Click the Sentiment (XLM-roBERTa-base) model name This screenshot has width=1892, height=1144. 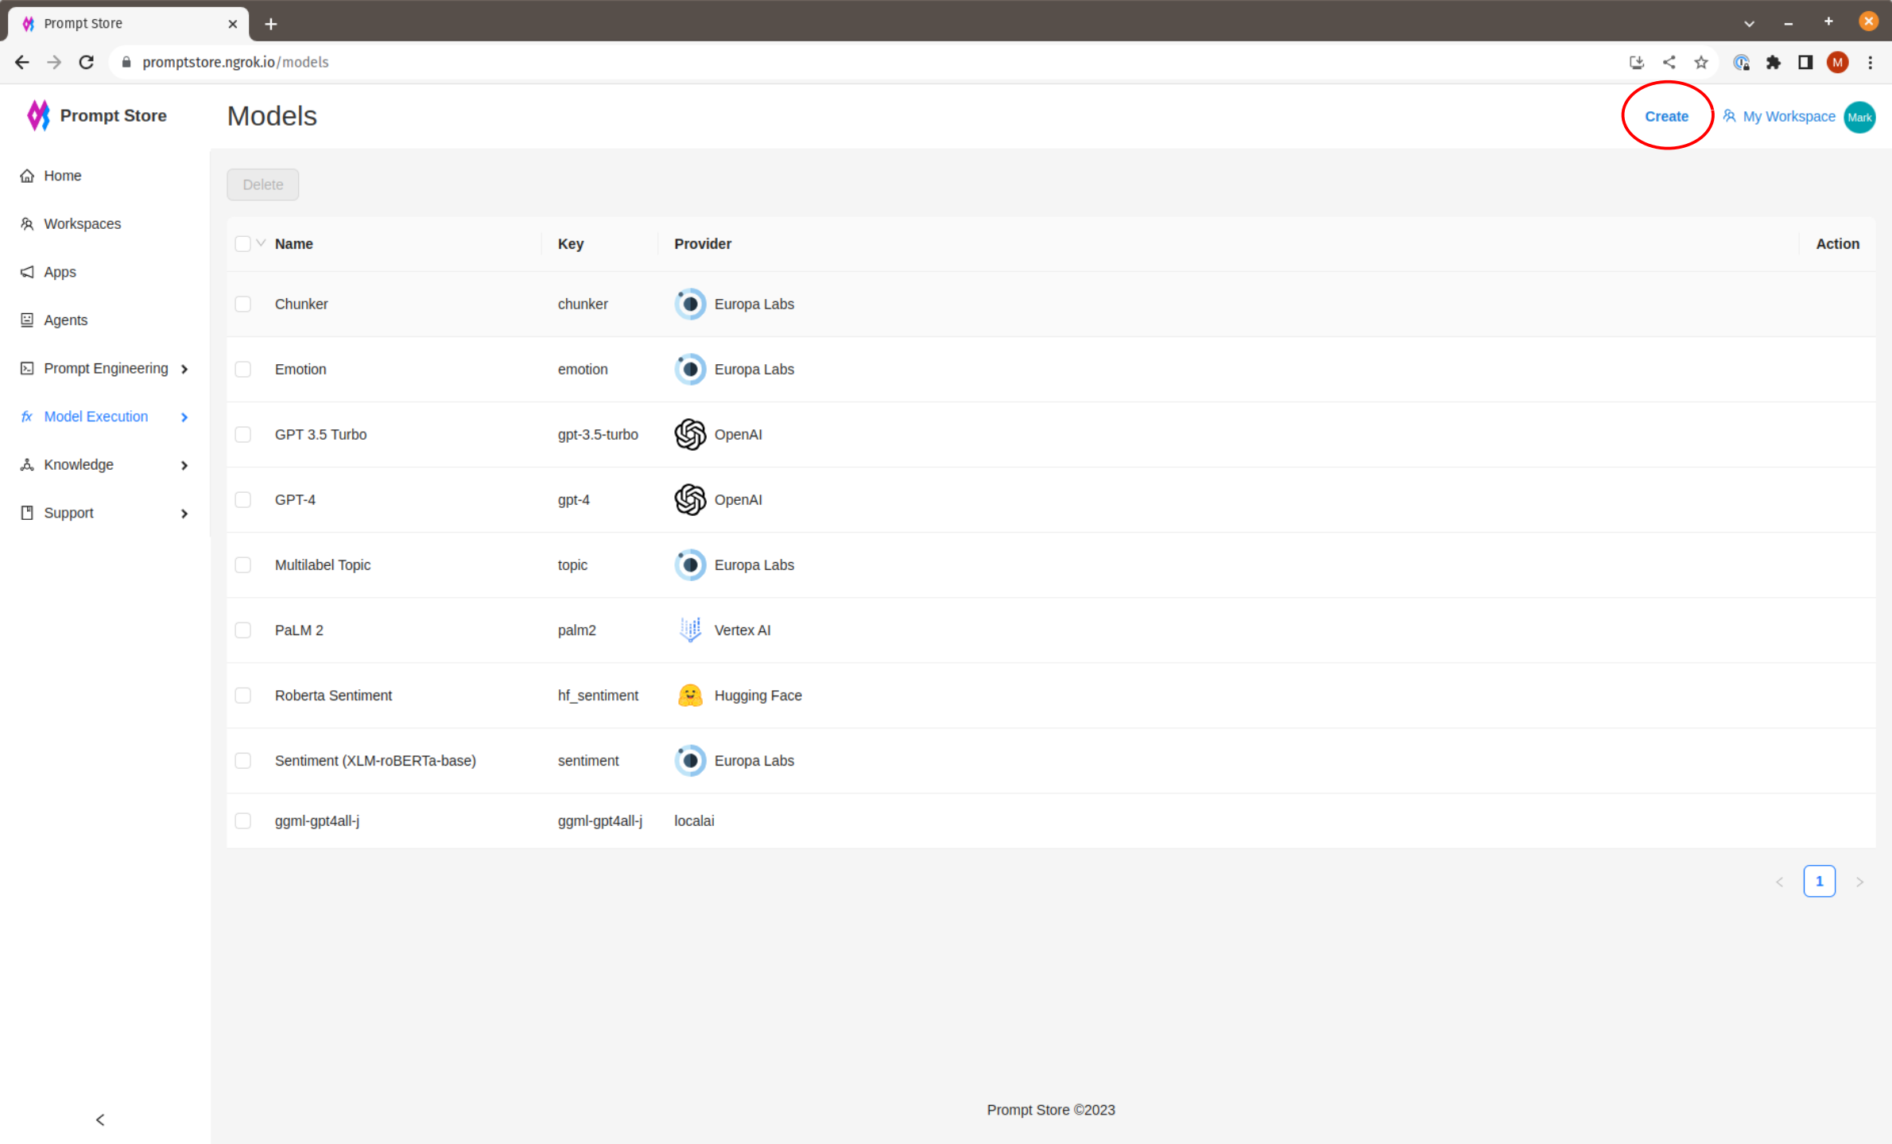[375, 761]
